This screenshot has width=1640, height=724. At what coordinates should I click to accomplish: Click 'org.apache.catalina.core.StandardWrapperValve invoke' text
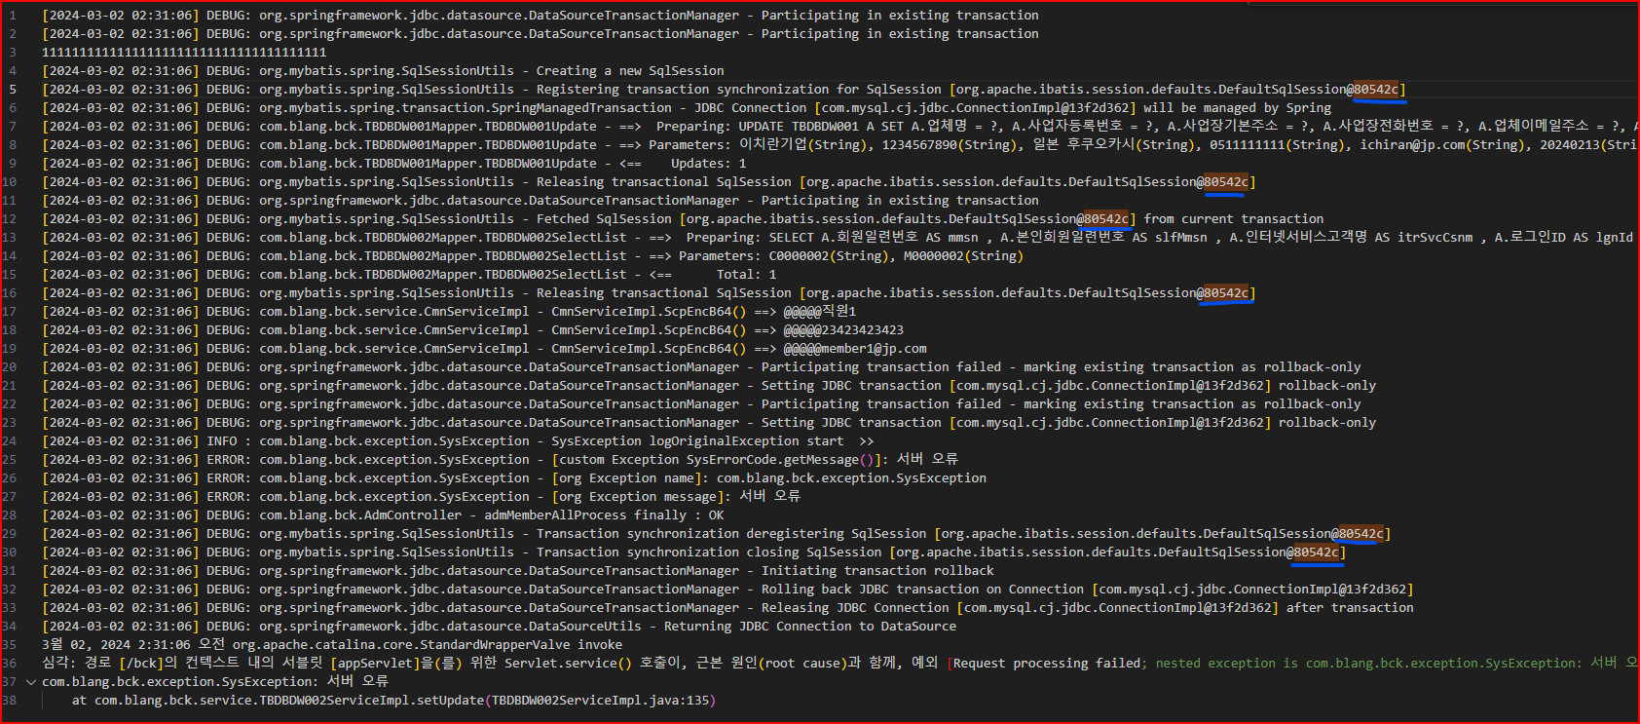coord(428,645)
